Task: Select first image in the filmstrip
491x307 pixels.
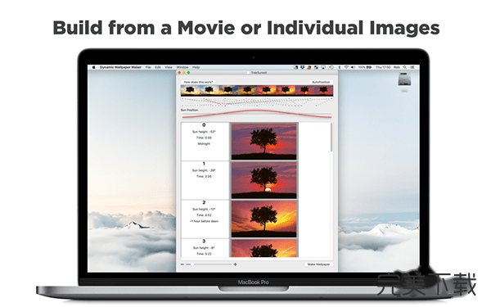Action: tap(190, 90)
